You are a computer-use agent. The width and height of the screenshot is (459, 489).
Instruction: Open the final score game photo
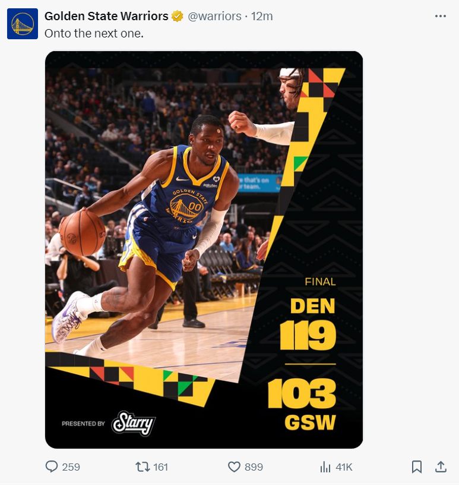coord(204,250)
